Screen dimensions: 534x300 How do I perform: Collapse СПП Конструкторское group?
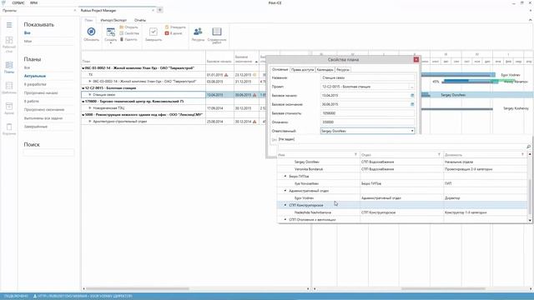point(285,205)
